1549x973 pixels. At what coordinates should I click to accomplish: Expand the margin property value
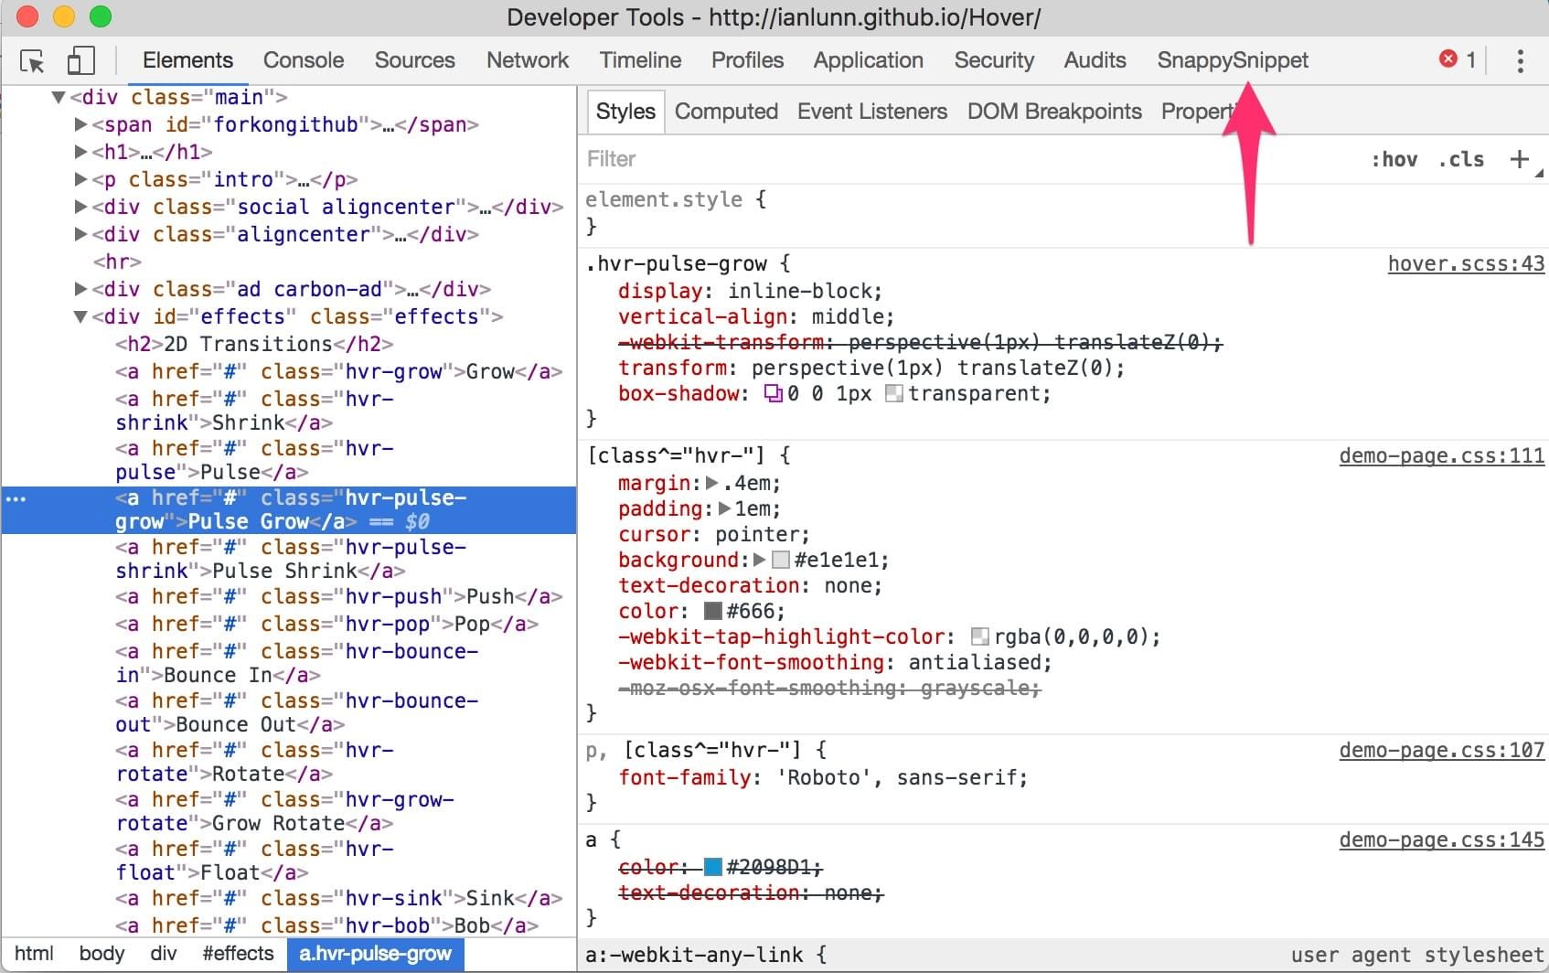point(712,483)
